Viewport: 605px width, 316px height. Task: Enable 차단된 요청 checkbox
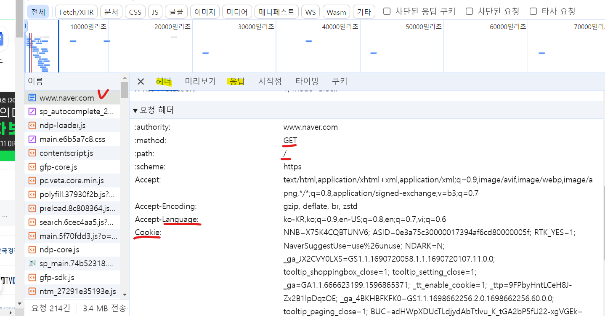tap(470, 11)
